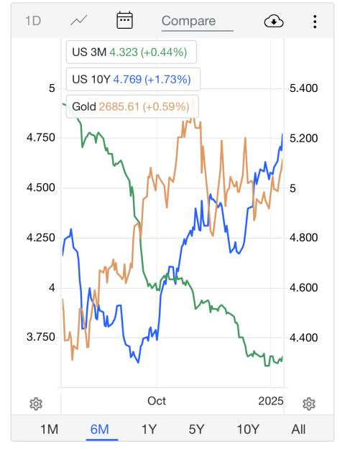Select the 1D interval option
The width and height of the screenshot is (345, 449).
click(x=33, y=21)
